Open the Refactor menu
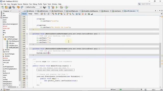Viewport: 163px width, 91px height. [26, 4]
